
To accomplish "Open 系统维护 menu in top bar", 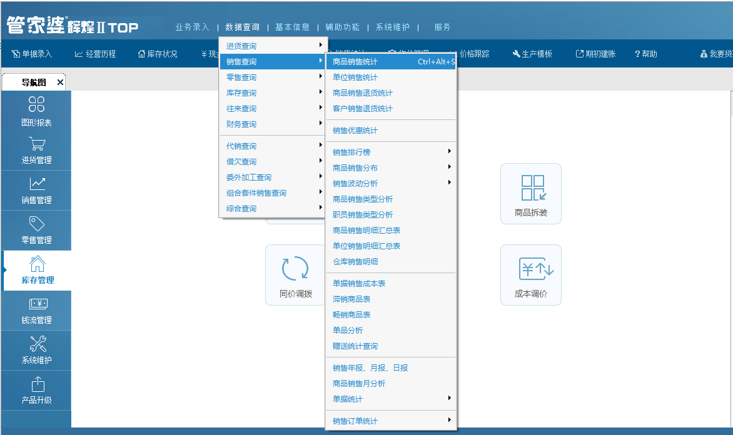I will (x=392, y=27).
